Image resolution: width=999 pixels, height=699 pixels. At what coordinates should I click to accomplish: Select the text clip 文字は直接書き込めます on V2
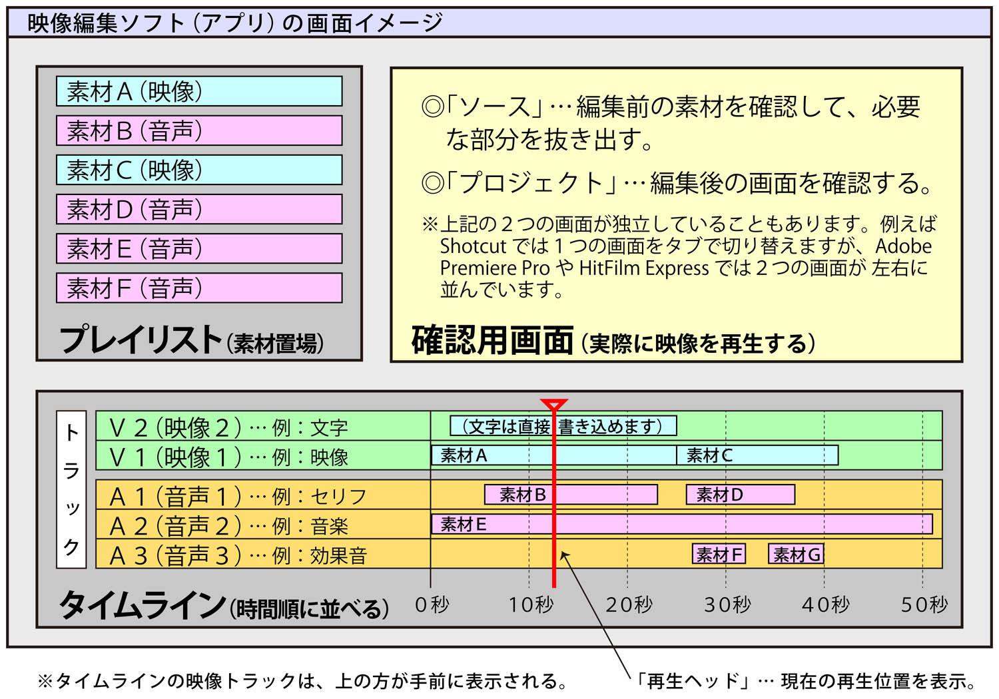coord(563,426)
